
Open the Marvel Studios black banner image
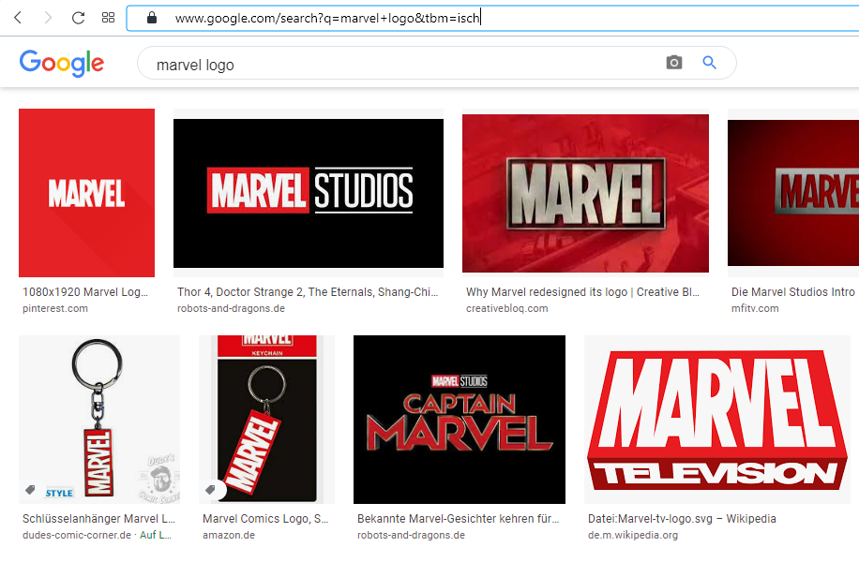pos(309,193)
